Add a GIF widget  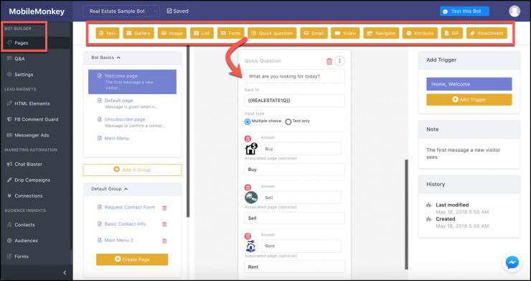[x=452, y=33]
